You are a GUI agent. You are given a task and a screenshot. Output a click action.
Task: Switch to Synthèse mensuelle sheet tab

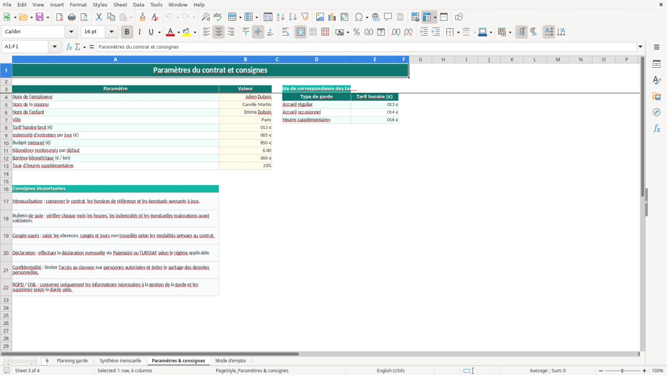(120, 361)
